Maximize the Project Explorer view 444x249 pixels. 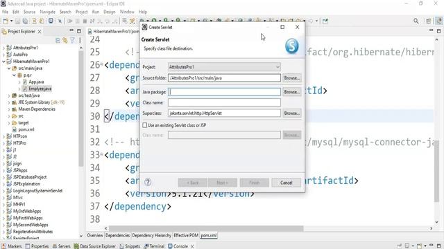(x=79, y=31)
